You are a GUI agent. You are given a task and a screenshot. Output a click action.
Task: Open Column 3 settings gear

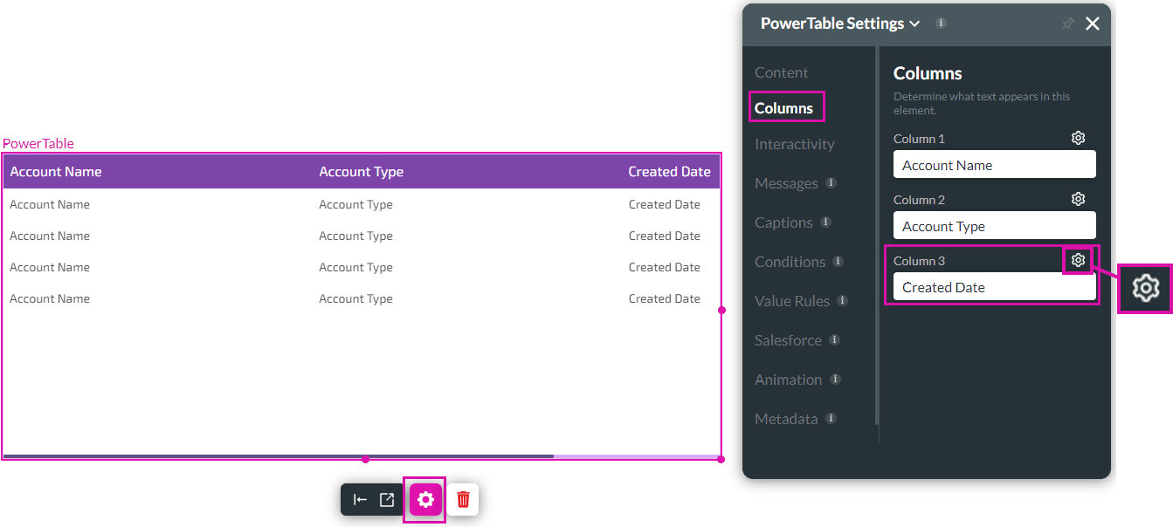(x=1078, y=259)
